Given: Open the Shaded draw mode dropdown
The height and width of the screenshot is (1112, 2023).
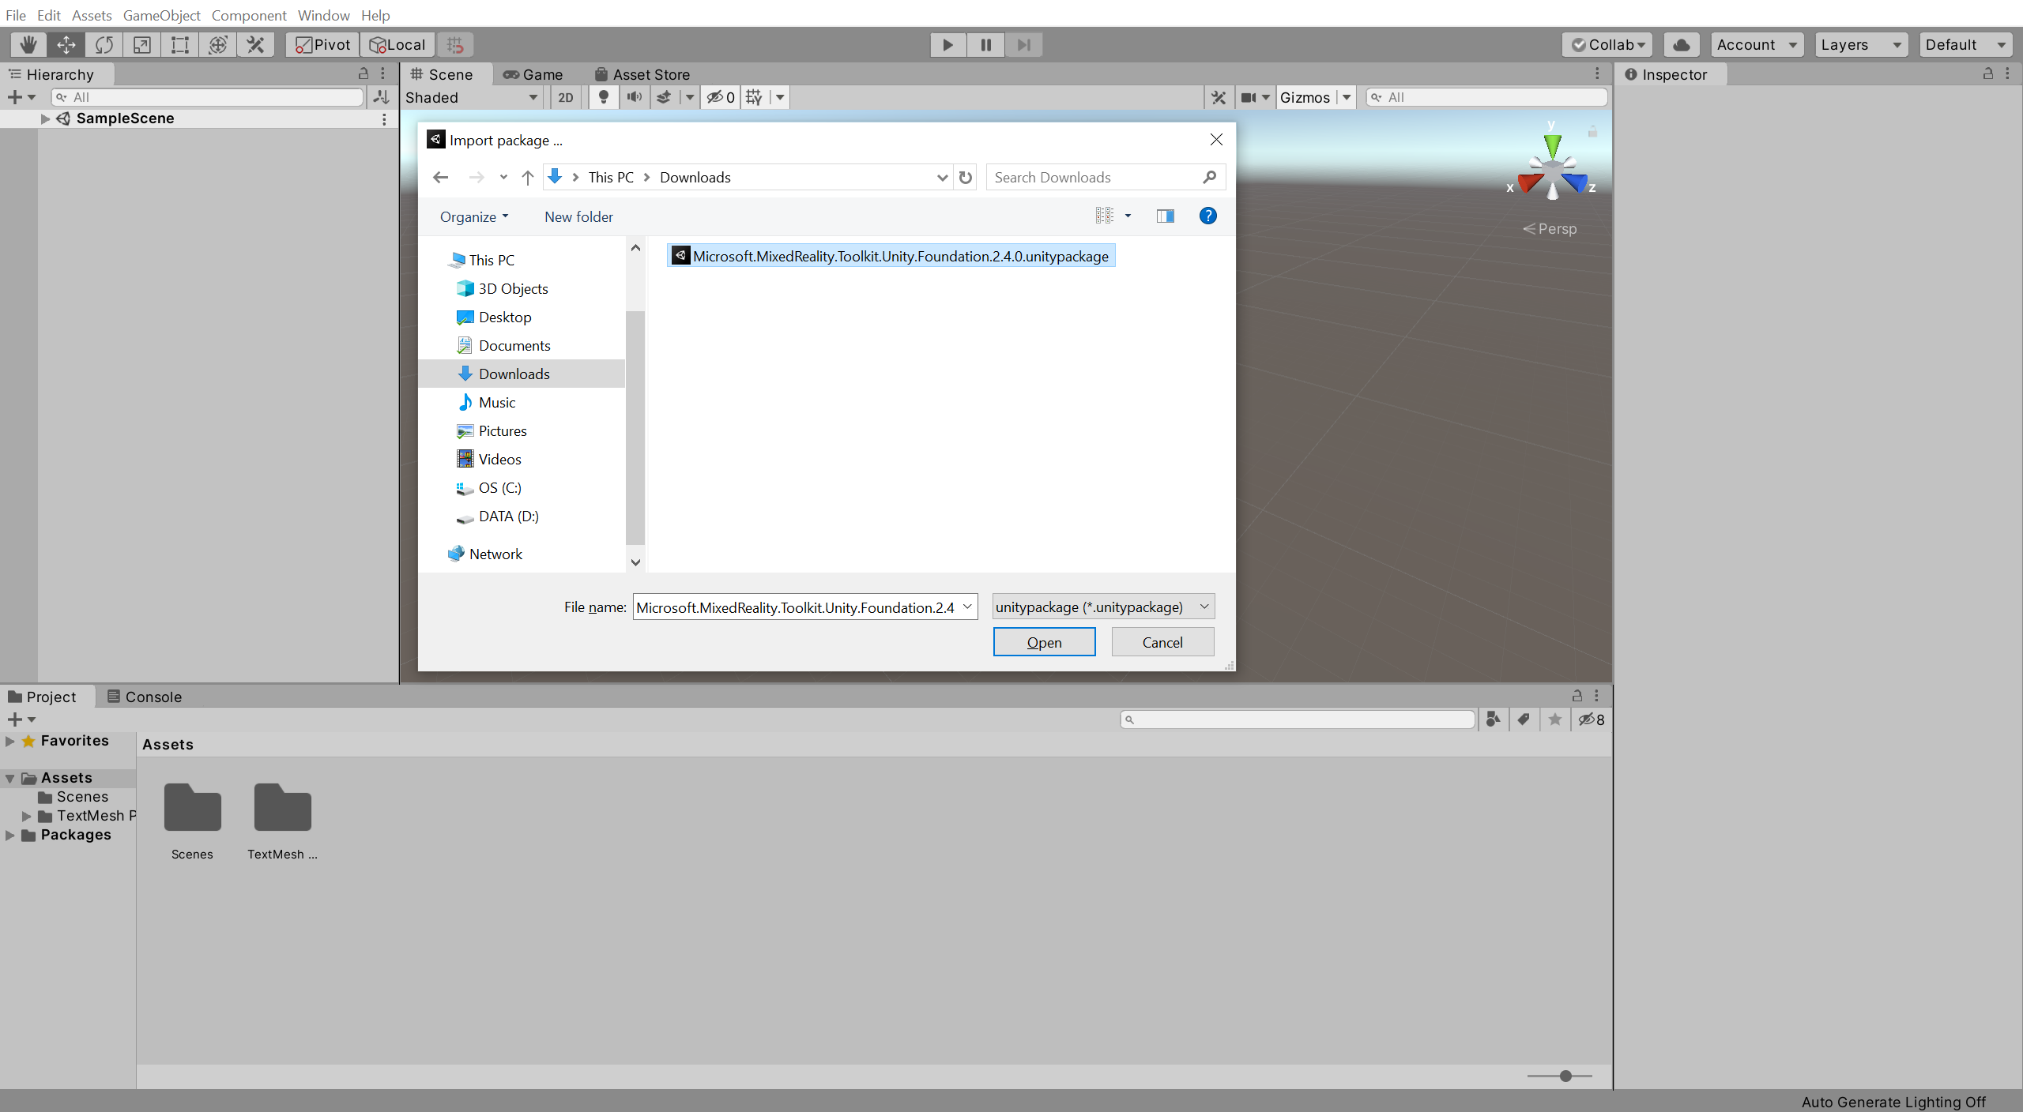Looking at the screenshot, I should [x=472, y=97].
